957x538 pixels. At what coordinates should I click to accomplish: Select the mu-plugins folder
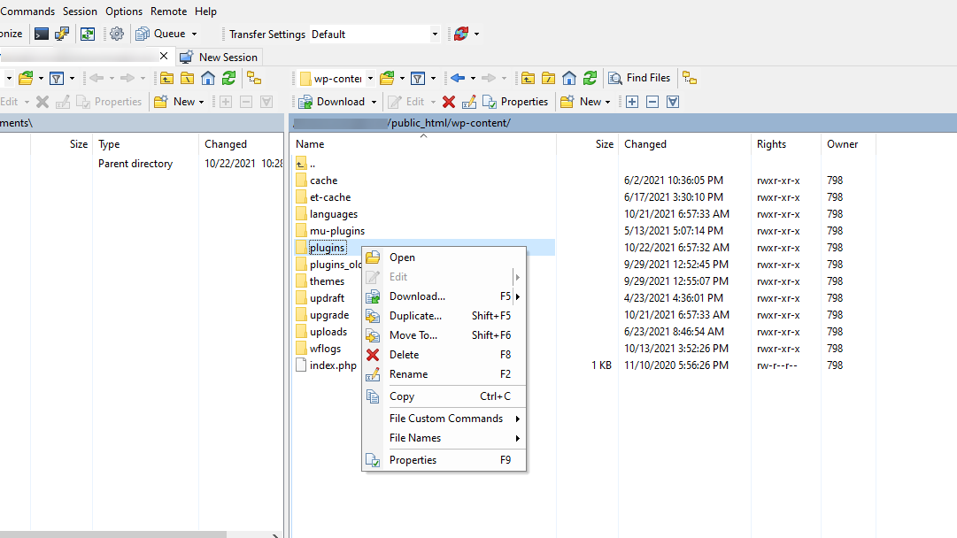tap(337, 231)
